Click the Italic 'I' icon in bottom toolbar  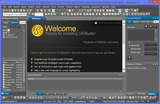(10, 98)
